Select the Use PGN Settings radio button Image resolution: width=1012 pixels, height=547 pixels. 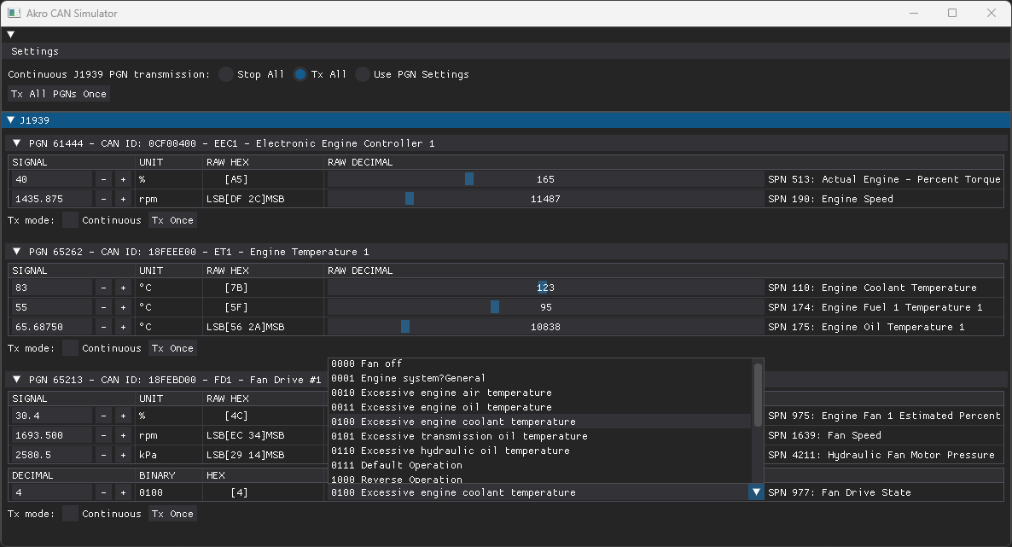[x=362, y=74]
